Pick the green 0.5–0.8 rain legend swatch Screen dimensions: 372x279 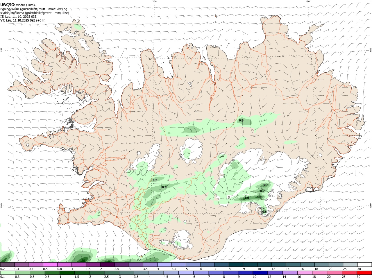pos(37,273)
